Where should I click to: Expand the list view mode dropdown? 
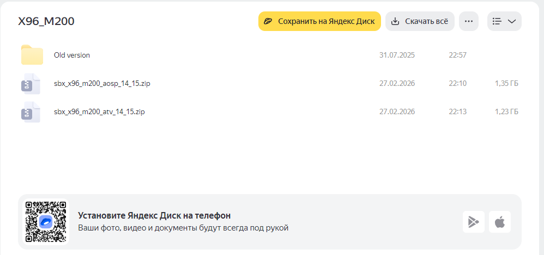[504, 21]
